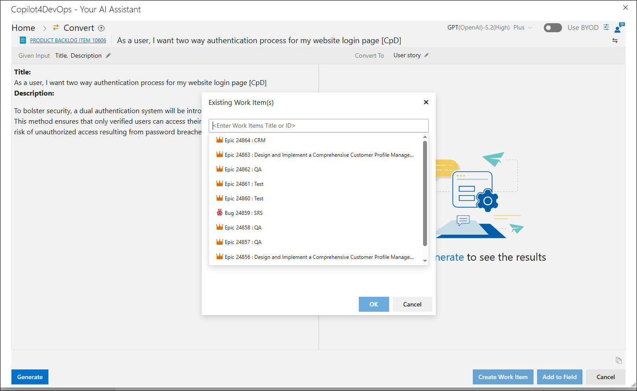The width and height of the screenshot is (637, 391).
Task: Edit the User story conversion type pencil
Action: click(x=426, y=55)
